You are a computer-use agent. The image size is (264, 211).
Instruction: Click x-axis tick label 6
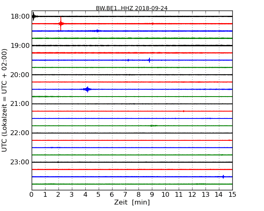pyautogui.click(x=112, y=195)
